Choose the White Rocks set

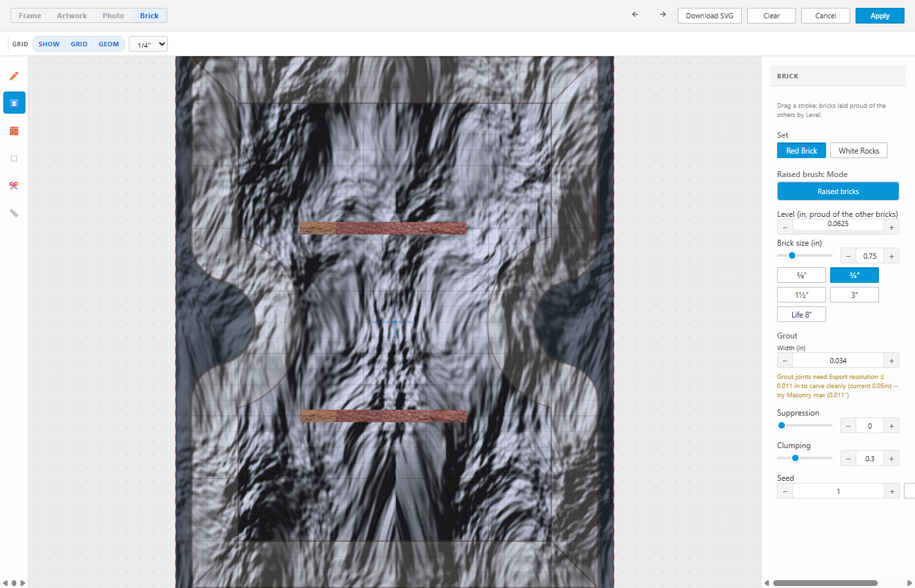click(x=859, y=150)
